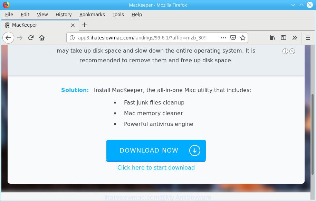Viewport: 316px width, 201px height.
Task: Open the Firefox home page
Action: point(42,38)
